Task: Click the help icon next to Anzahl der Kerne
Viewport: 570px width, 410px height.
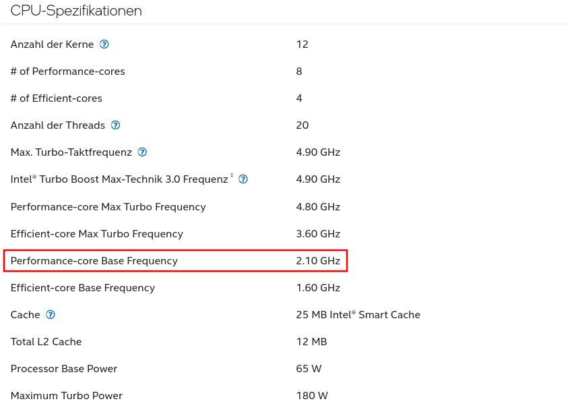Action: pyautogui.click(x=104, y=45)
